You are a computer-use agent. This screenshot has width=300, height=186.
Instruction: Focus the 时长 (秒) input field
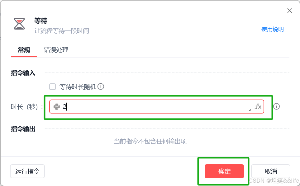tap(151, 107)
